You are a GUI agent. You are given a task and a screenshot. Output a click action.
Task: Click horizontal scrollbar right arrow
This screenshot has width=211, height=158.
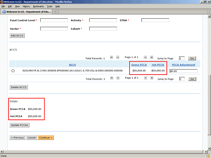206,152
